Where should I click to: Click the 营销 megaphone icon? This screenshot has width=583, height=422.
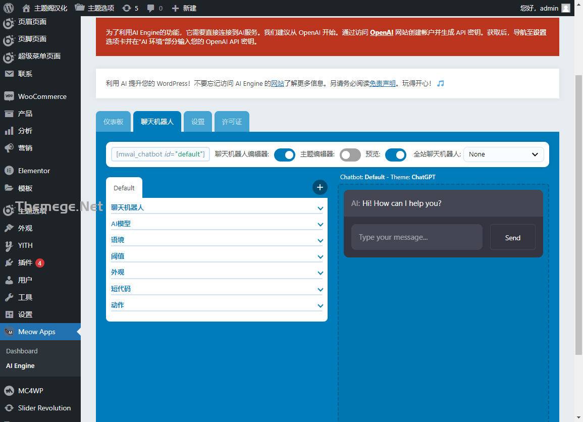click(9, 148)
